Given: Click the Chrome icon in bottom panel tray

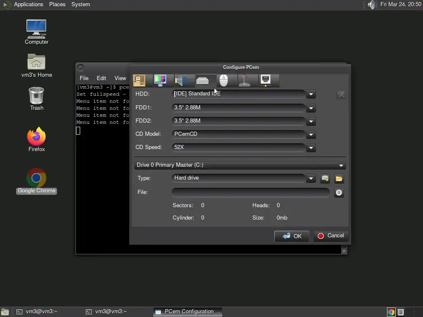Looking at the screenshot, I should click(391, 312).
